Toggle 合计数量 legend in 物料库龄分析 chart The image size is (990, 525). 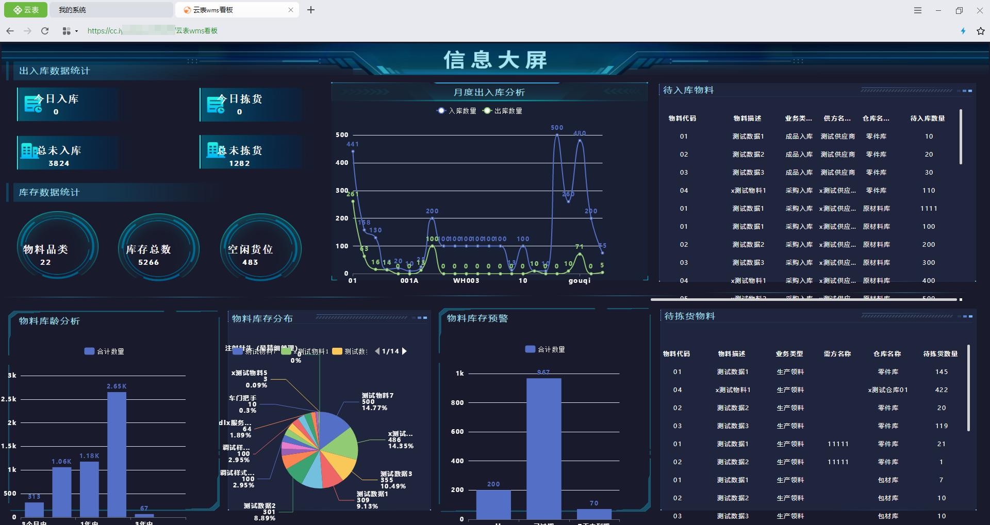pos(103,351)
